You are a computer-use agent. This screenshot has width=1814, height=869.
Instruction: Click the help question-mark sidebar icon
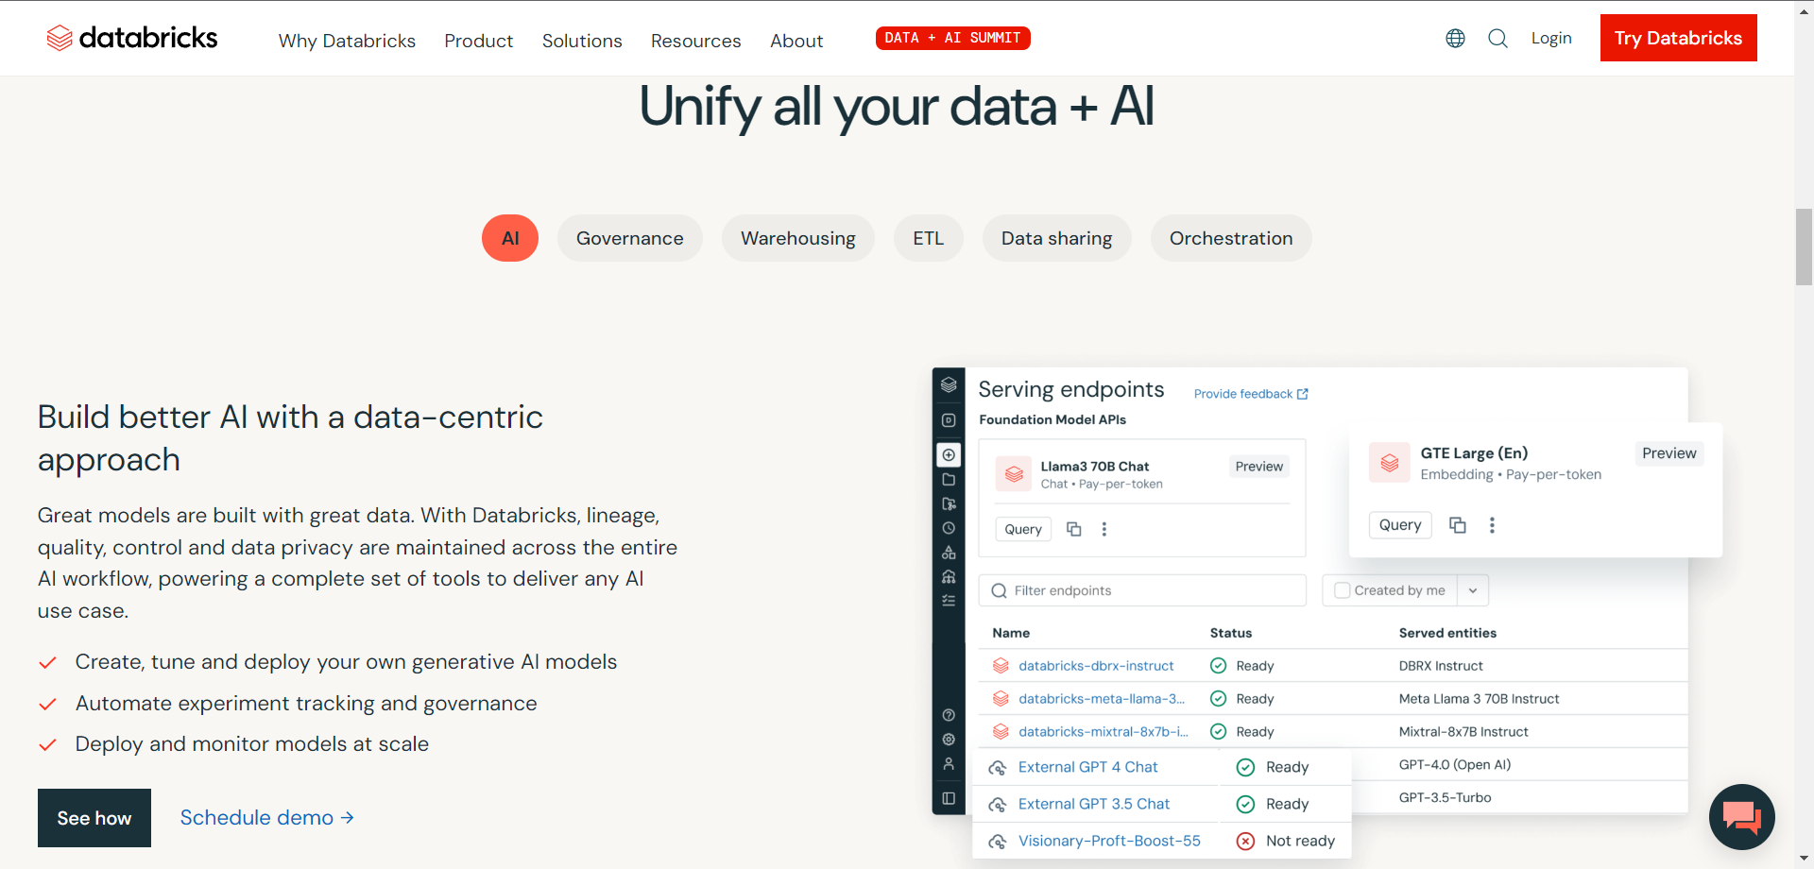coord(949,715)
